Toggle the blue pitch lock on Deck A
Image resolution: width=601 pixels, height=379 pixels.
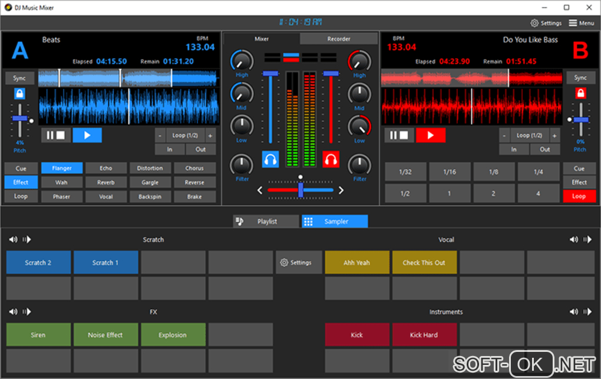click(19, 94)
